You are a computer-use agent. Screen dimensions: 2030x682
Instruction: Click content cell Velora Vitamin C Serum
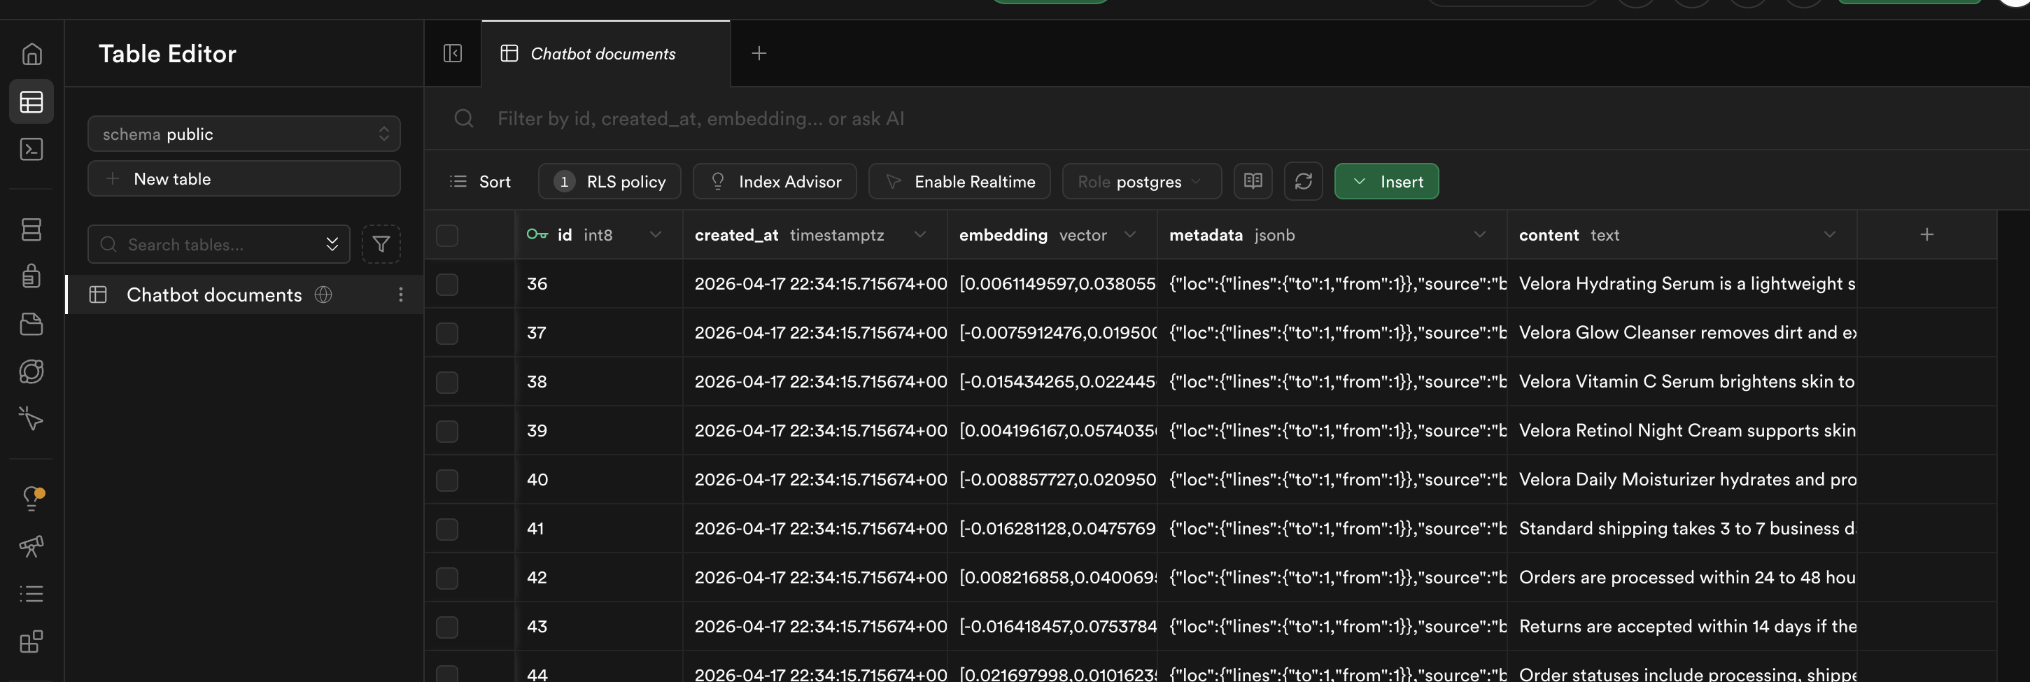(1682, 381)
